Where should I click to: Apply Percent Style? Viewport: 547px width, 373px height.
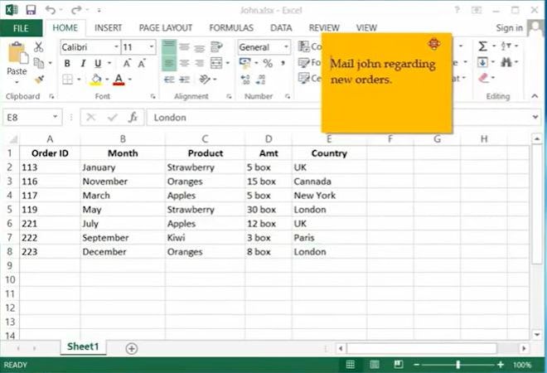(268, 63)
